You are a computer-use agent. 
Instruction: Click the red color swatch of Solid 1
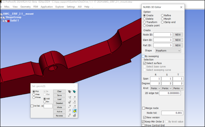click(9, 21)
